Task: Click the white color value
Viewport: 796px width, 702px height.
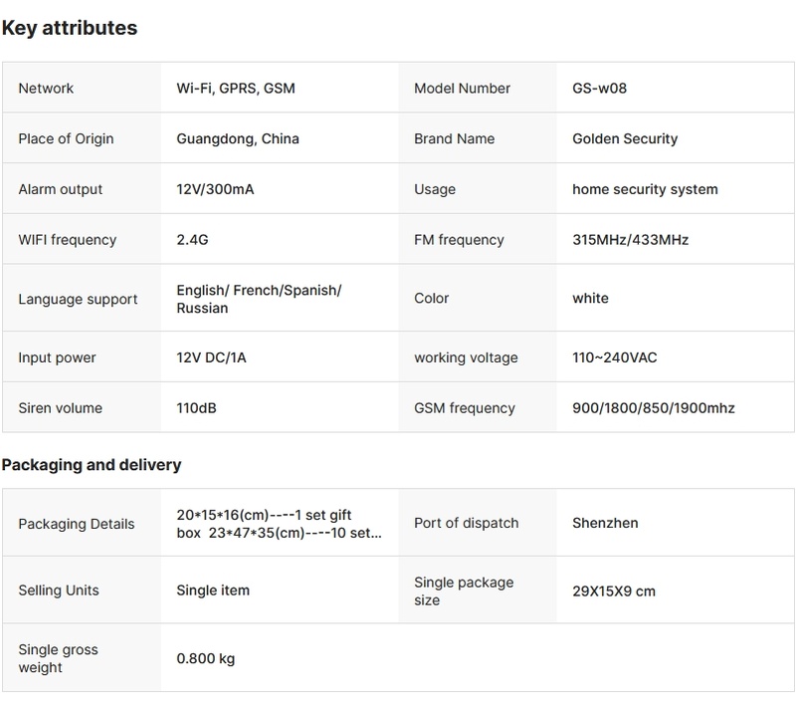Action: (x=590, y=299)
